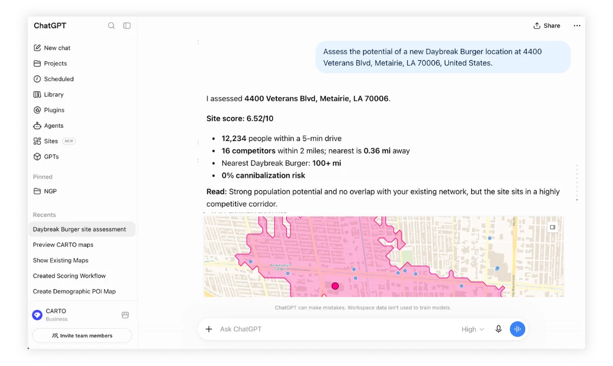
Task: Click the NGP pinned folder icon
Action: (37, 191)
